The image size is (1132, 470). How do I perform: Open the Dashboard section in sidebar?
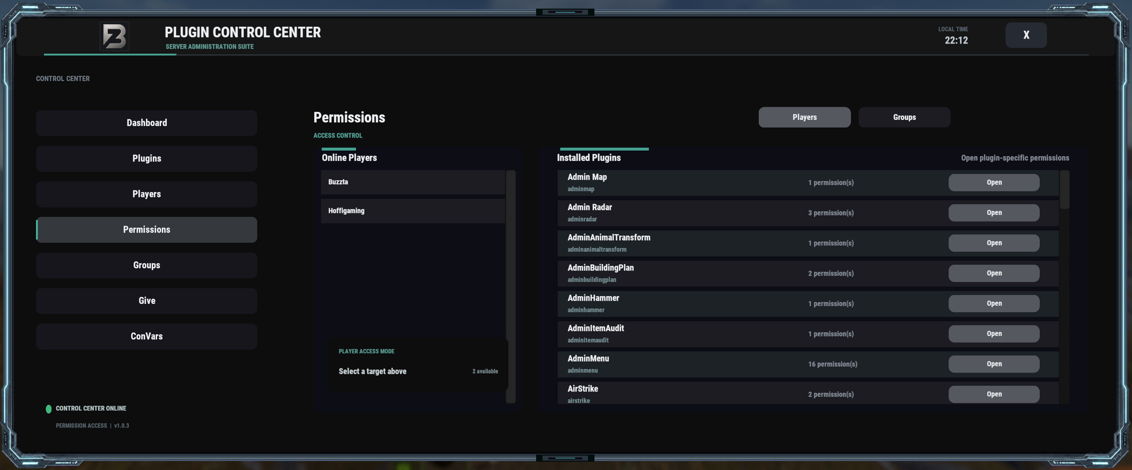147,123
